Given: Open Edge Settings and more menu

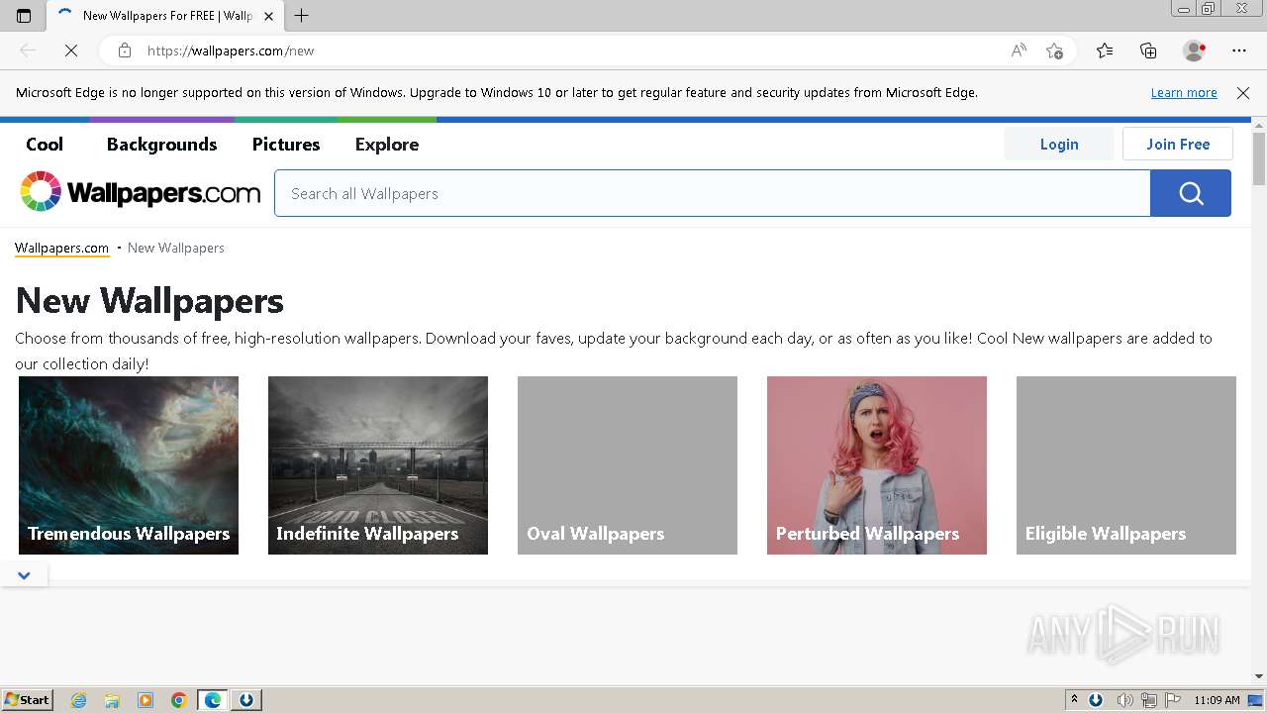Looking at the screenshot, I should coord(1239,51).
